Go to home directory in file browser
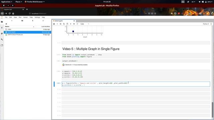The width and height of the screenshot is (214, 120). click(x=6, y=24)
